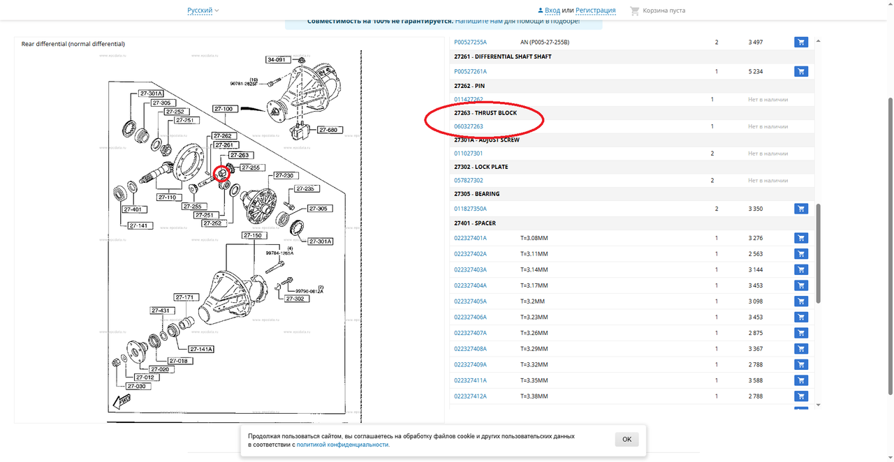The height and width of the screenshot is (462, 894).
Task: Open bearing part 011827350A
Action: tap(471, 209)
